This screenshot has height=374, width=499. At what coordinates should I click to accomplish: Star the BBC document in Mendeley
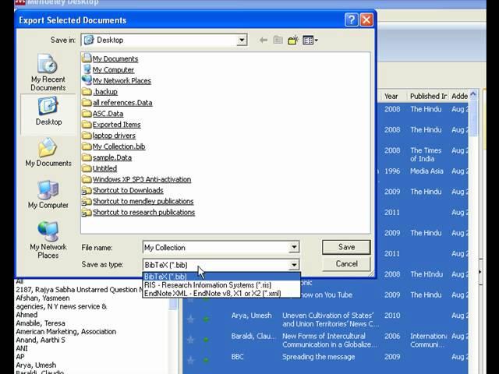coord(190,360)
